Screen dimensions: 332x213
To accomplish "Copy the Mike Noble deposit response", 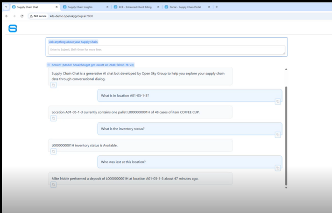I will click(x=53, y=185).
